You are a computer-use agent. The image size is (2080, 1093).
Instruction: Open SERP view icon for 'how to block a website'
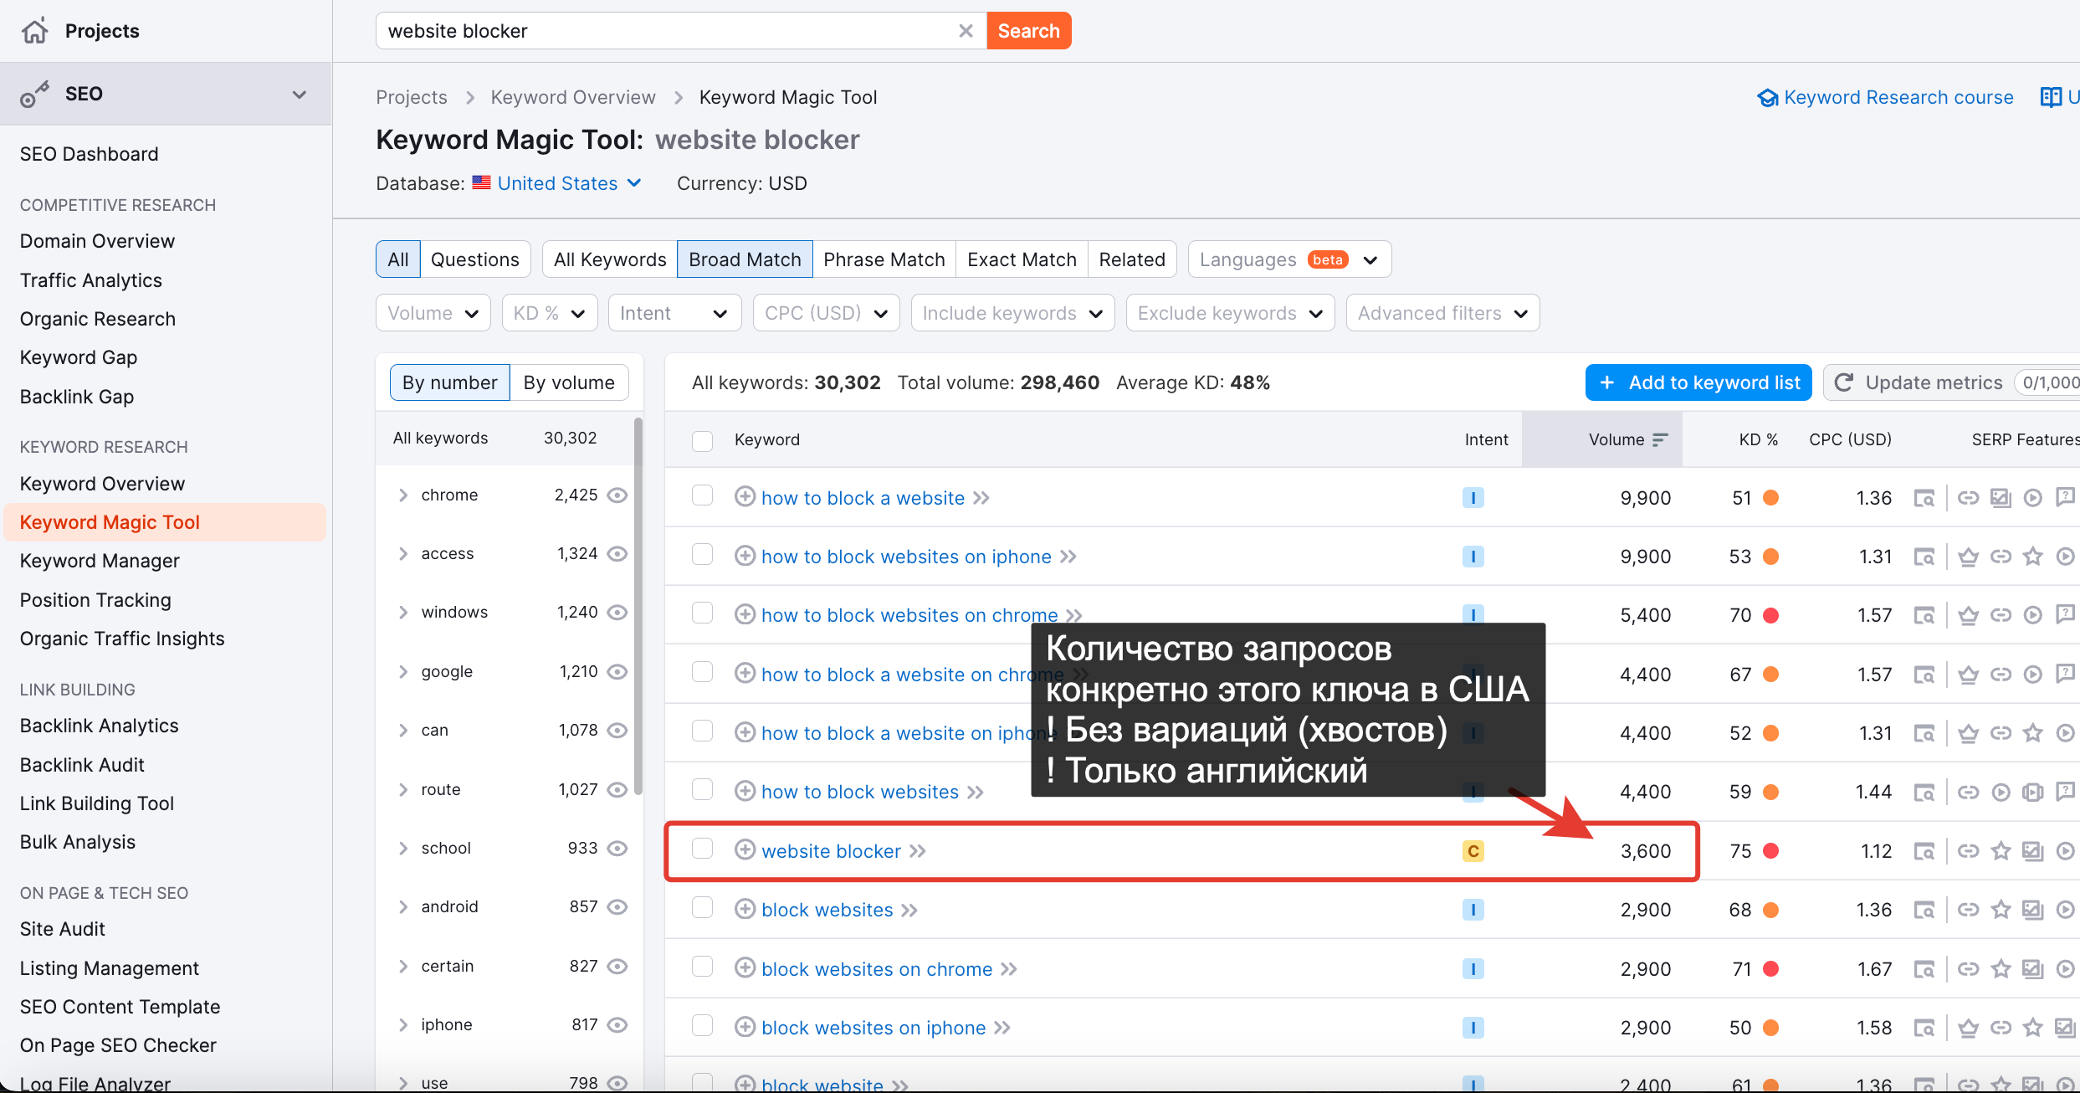point(1924,498)
